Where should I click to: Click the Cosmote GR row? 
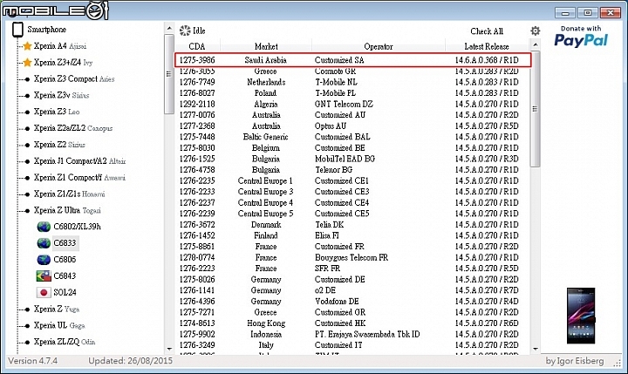click(352, 71)
